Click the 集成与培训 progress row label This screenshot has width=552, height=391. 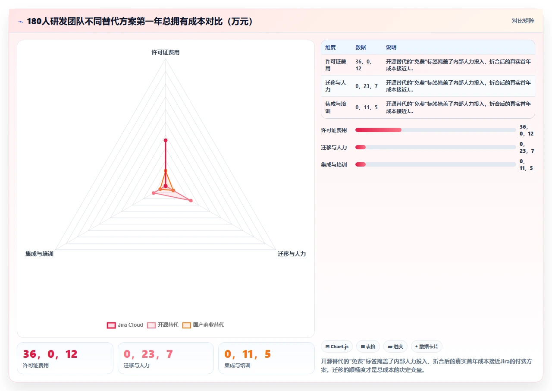(334, 164)
